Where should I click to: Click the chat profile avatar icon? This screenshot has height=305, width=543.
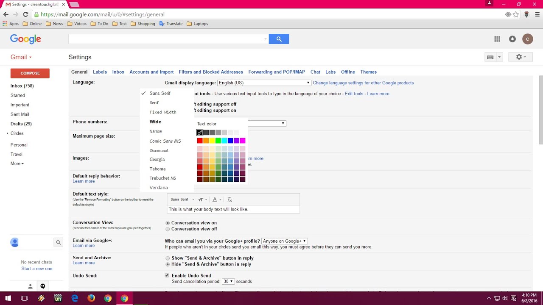(15, 242)
